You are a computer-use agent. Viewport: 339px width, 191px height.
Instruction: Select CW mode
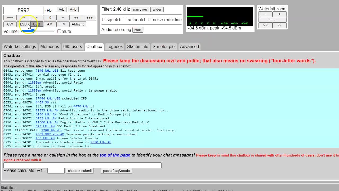click(10, 24)
